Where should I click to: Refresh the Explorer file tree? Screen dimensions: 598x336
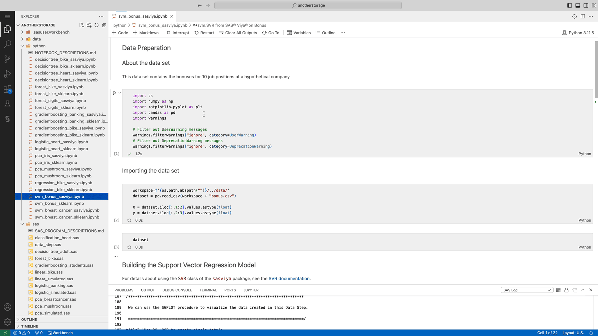pyautogui.click(x=96, y=25)
